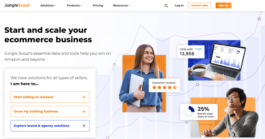Click the orange Sign up button
265x139 pixels.
pyautogui.click(x=223, y=5)
